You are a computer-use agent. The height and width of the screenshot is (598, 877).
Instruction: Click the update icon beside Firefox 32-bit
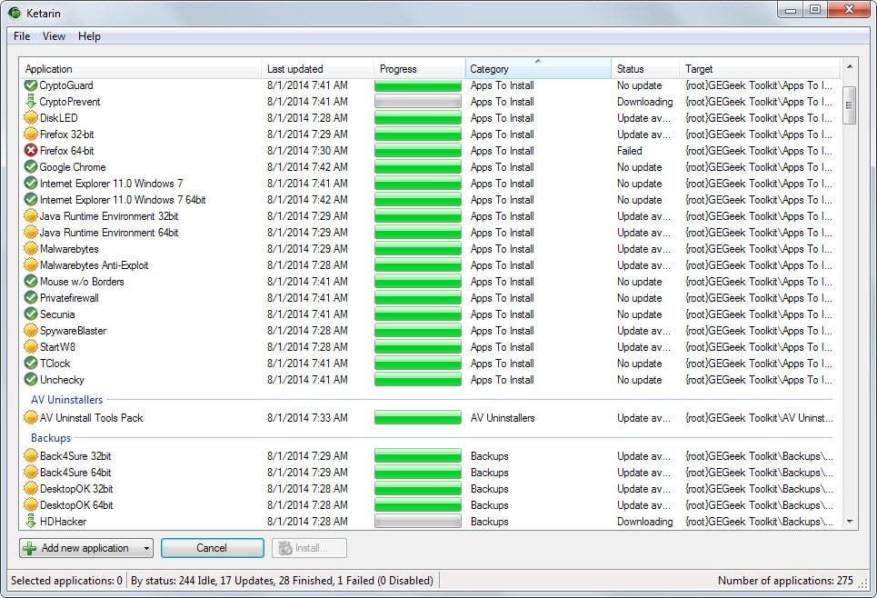pyautogui.click(x=31, y=135)
